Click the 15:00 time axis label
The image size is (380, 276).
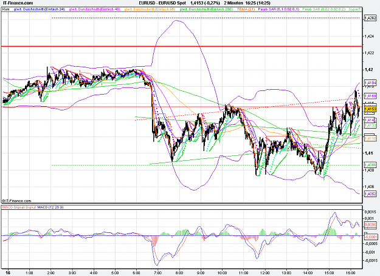coord(329,273)
